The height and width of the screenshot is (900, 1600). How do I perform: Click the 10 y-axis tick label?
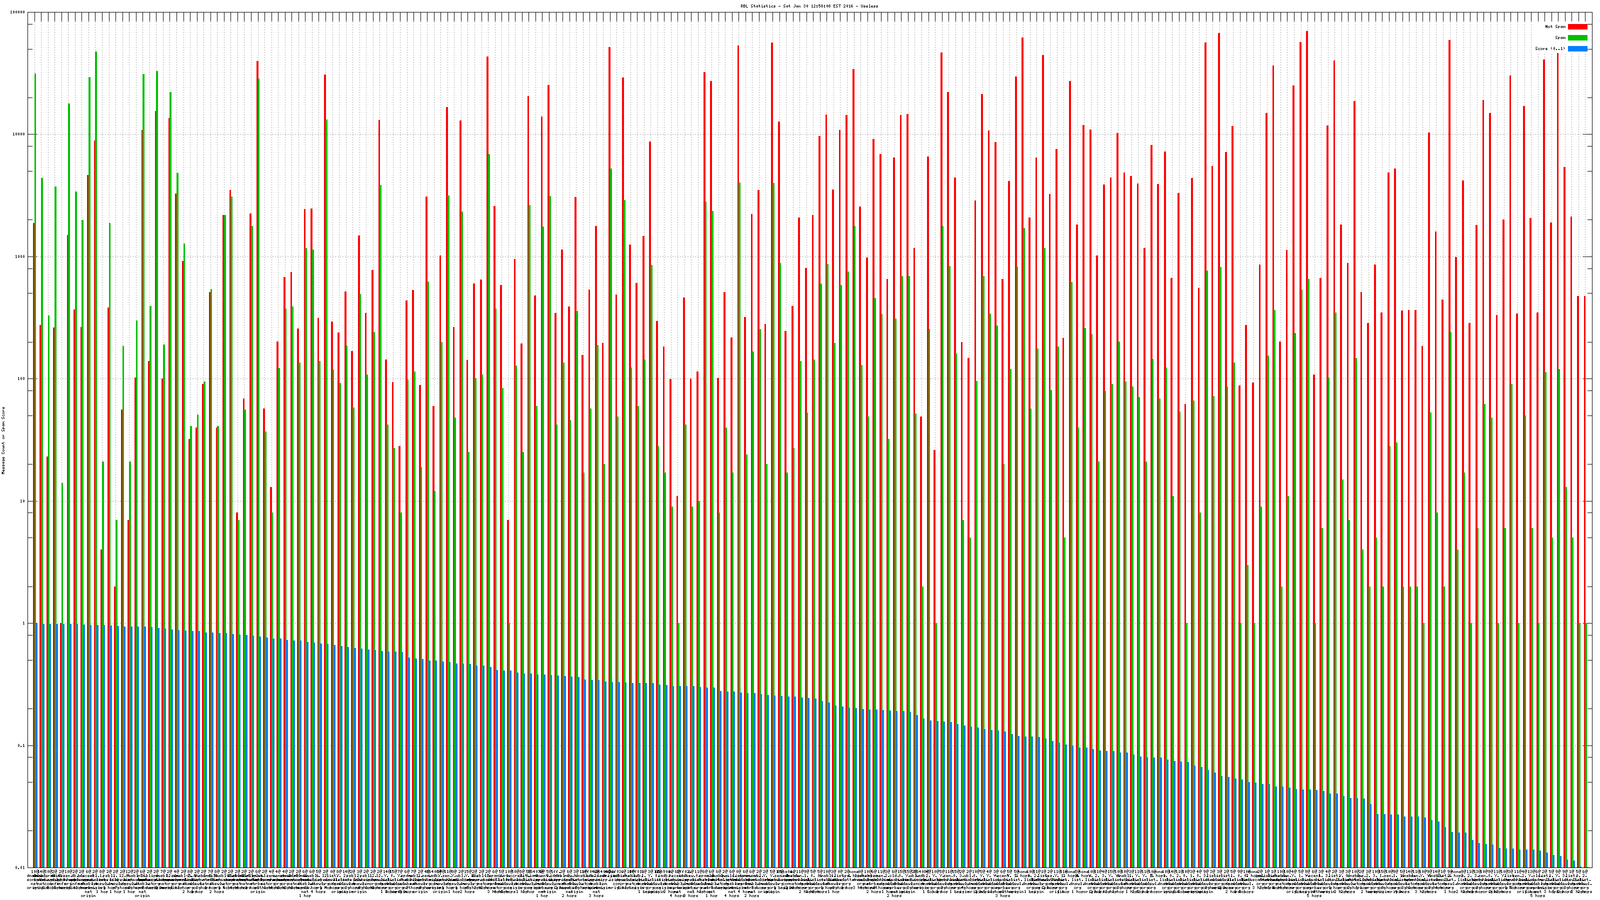coord(23,501)
